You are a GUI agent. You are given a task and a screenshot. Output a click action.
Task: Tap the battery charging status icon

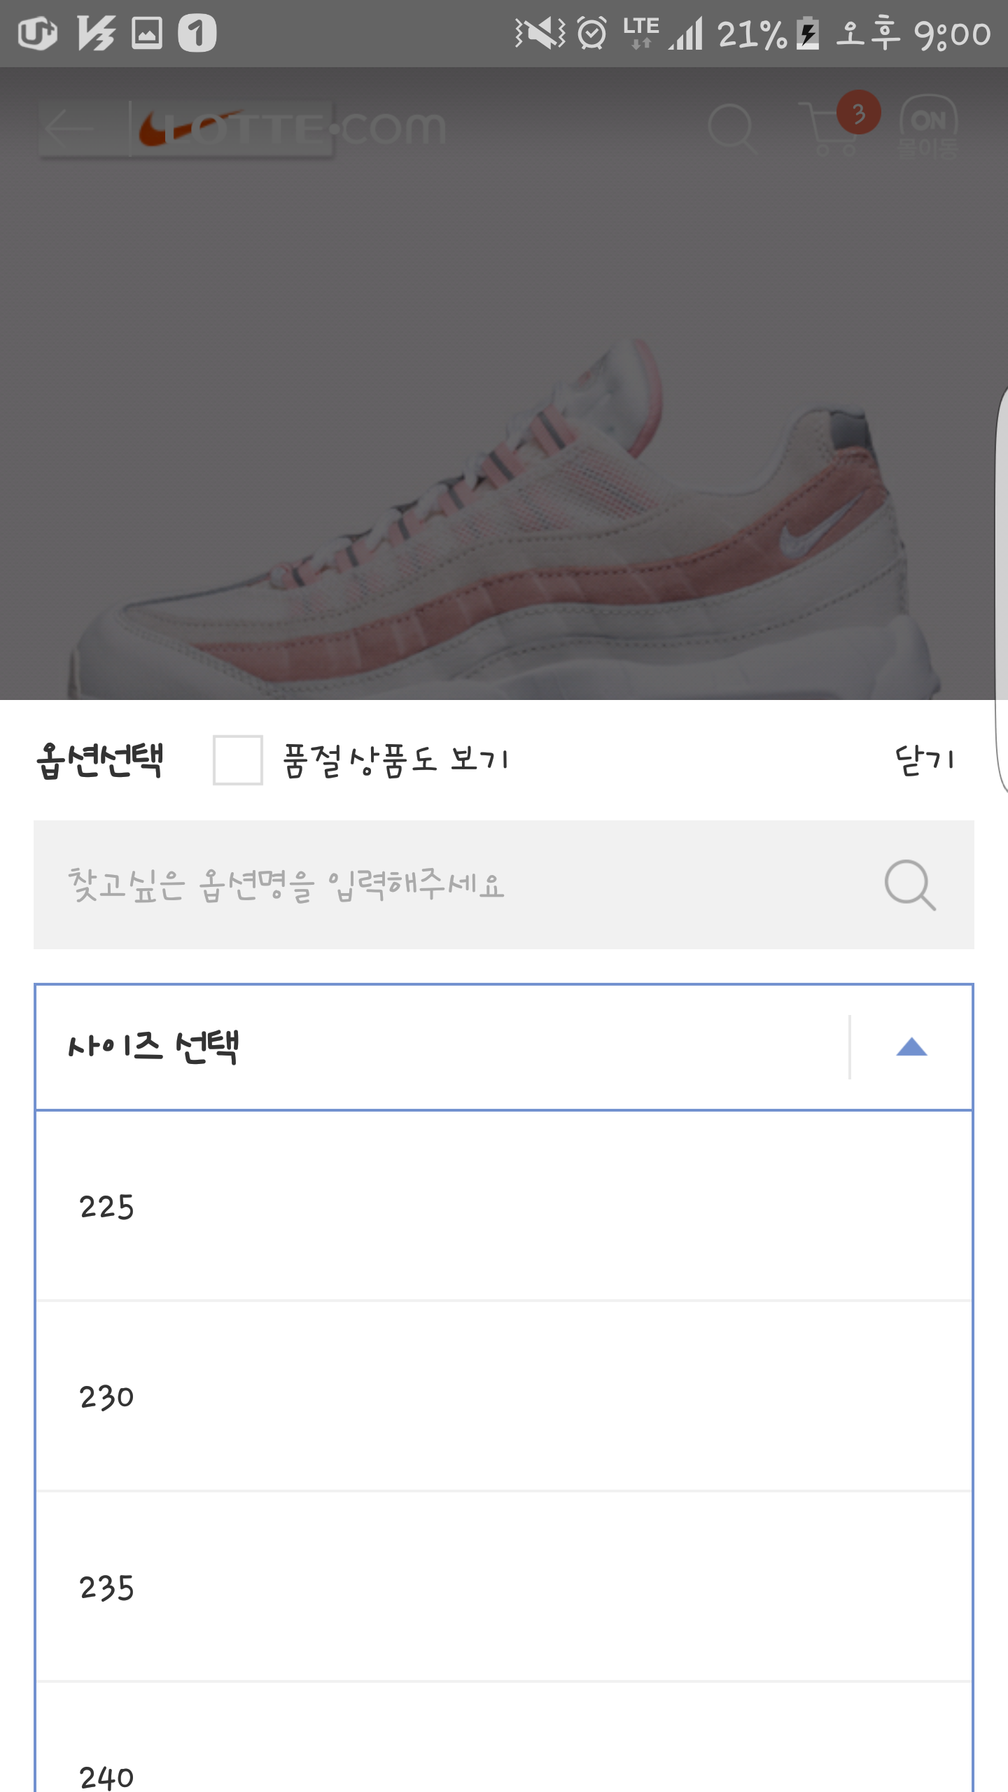(x=808, y=34)
